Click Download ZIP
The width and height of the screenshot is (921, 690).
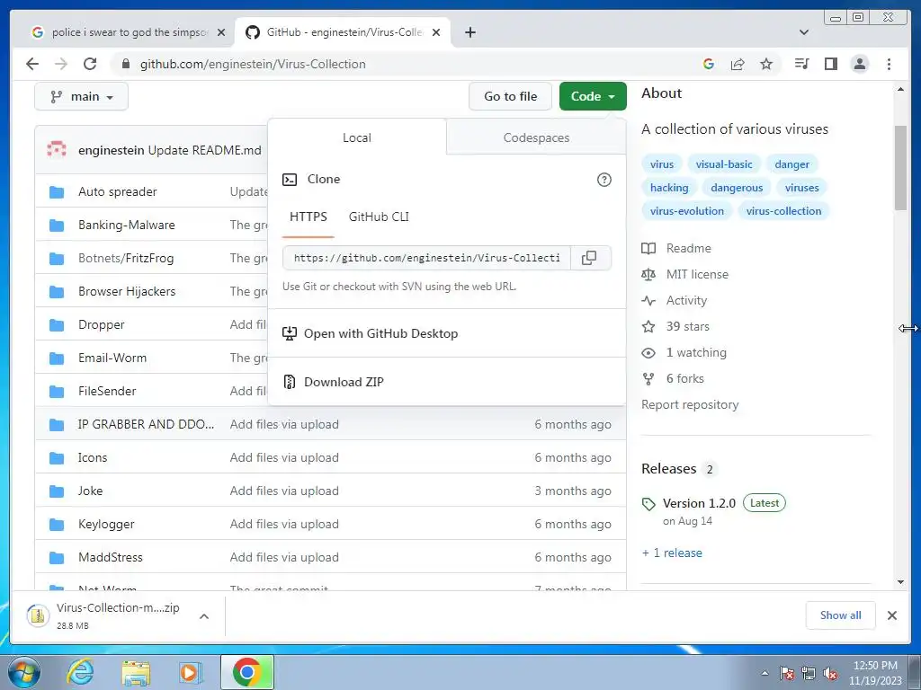tap(344, 382)
